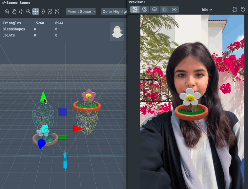Screen dimensions: 248x189
Task: Click the Preview 1 panel title
Action: coord(137,2)
